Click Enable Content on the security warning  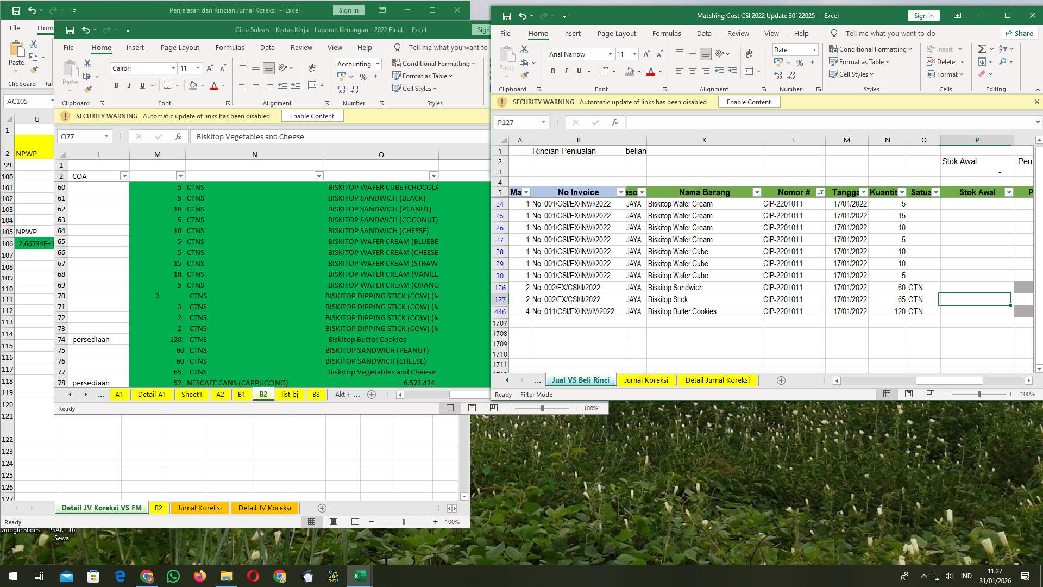pos(749,102)
